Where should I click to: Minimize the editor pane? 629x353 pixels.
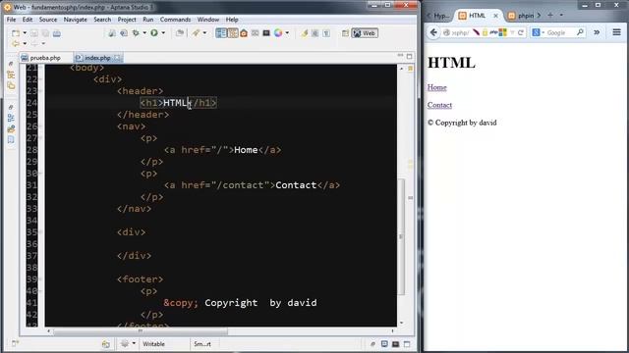point(400,56)
